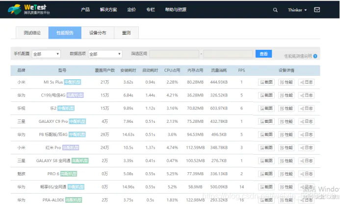The height and width of the screenshot is (205, 340).
Task: Open 截图 for C199/电信4G
Action: [266, 95]
